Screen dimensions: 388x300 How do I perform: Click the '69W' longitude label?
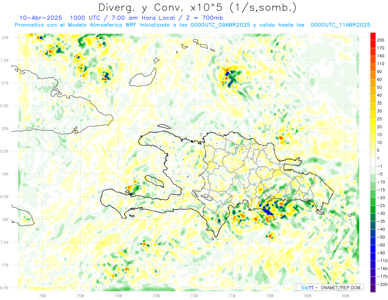coord(308,296)
